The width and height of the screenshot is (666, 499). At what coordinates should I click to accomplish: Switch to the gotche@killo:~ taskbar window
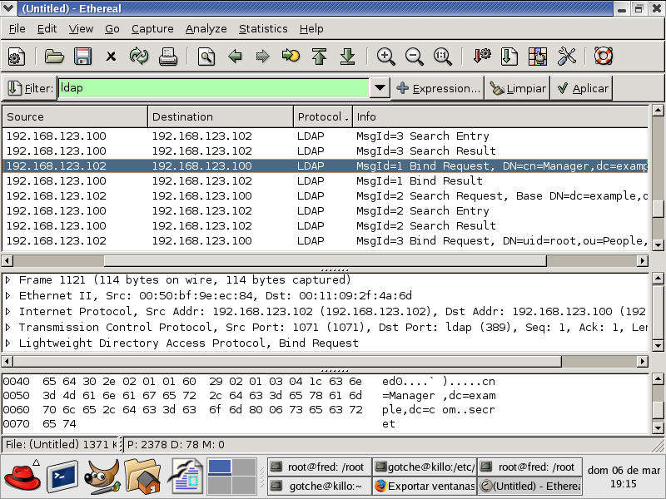pos(320,486)
